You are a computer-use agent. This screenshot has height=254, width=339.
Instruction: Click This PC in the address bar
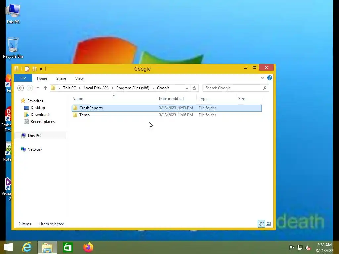click(x=70, y=88)
